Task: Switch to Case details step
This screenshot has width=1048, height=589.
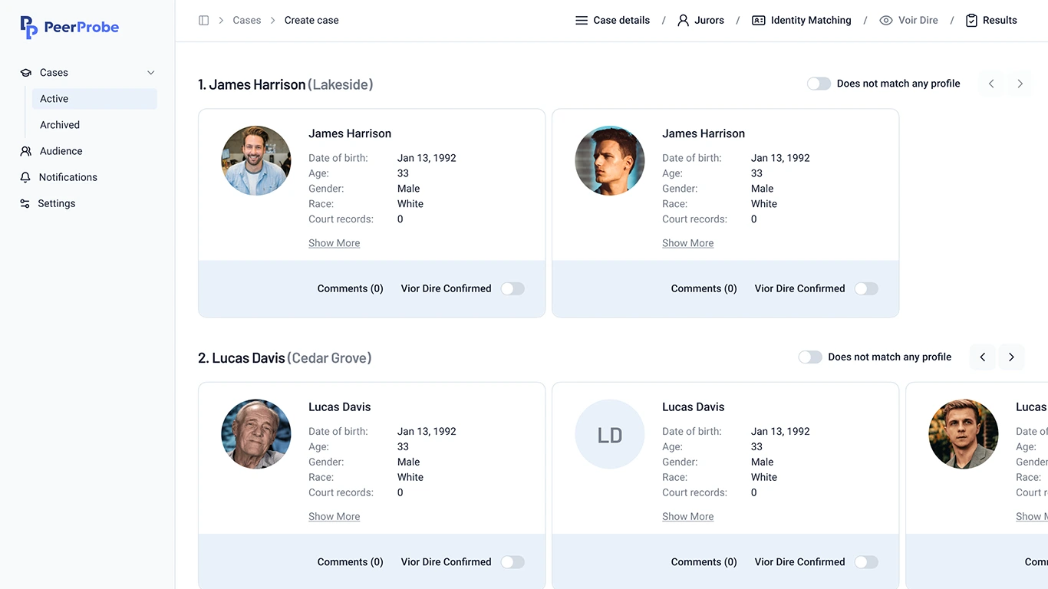Action: point(613,21)
